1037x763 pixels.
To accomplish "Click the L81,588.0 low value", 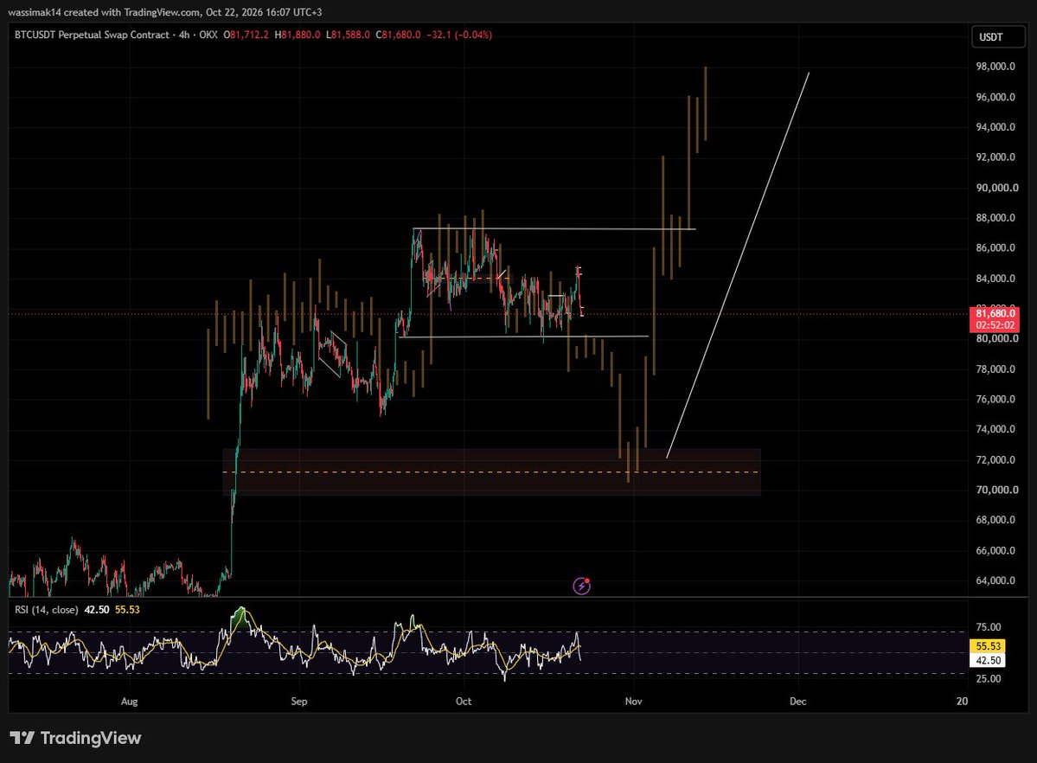I will point(348,35).
